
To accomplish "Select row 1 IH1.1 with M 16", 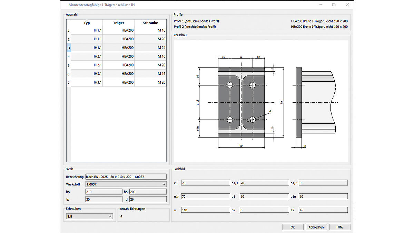I will click(x=118, y=30).
